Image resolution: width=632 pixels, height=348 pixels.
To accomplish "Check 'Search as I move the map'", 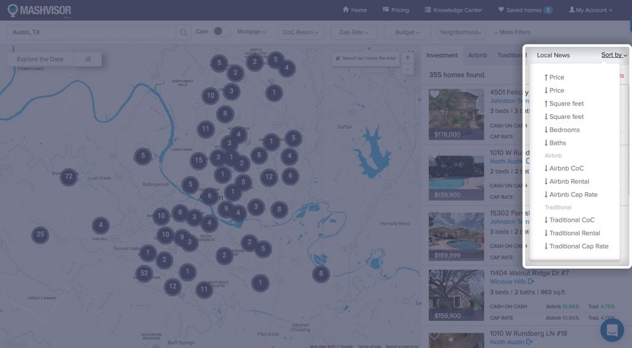I will pyautogui.click(x=338, y=59).
